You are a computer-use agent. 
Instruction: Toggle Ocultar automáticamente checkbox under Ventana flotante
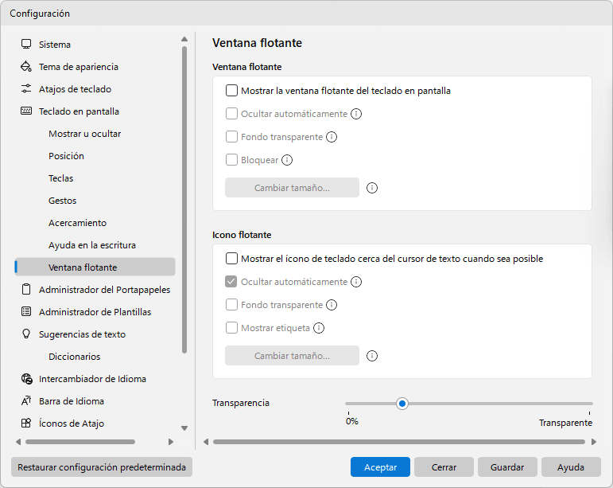click(x=232, y=114)
